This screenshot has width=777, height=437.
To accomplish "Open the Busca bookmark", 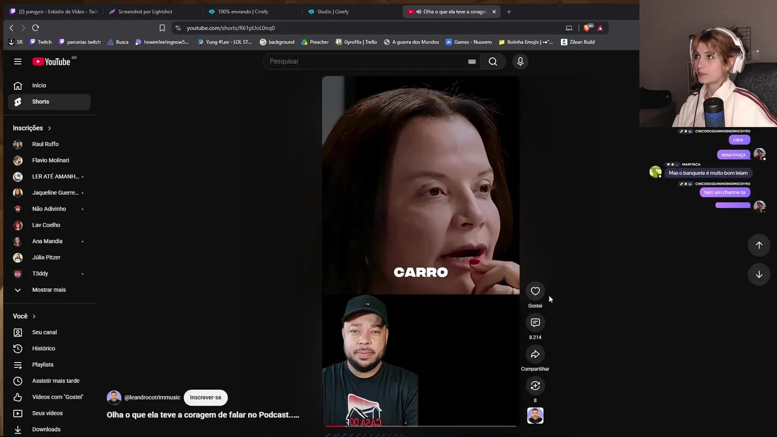I will 118,42.
